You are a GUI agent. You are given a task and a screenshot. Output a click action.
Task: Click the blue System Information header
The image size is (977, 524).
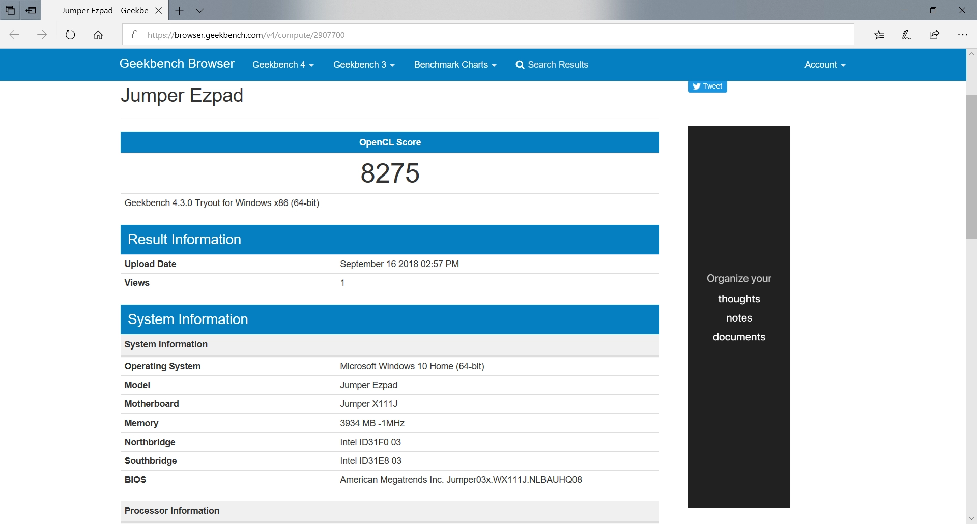point(390,319)
